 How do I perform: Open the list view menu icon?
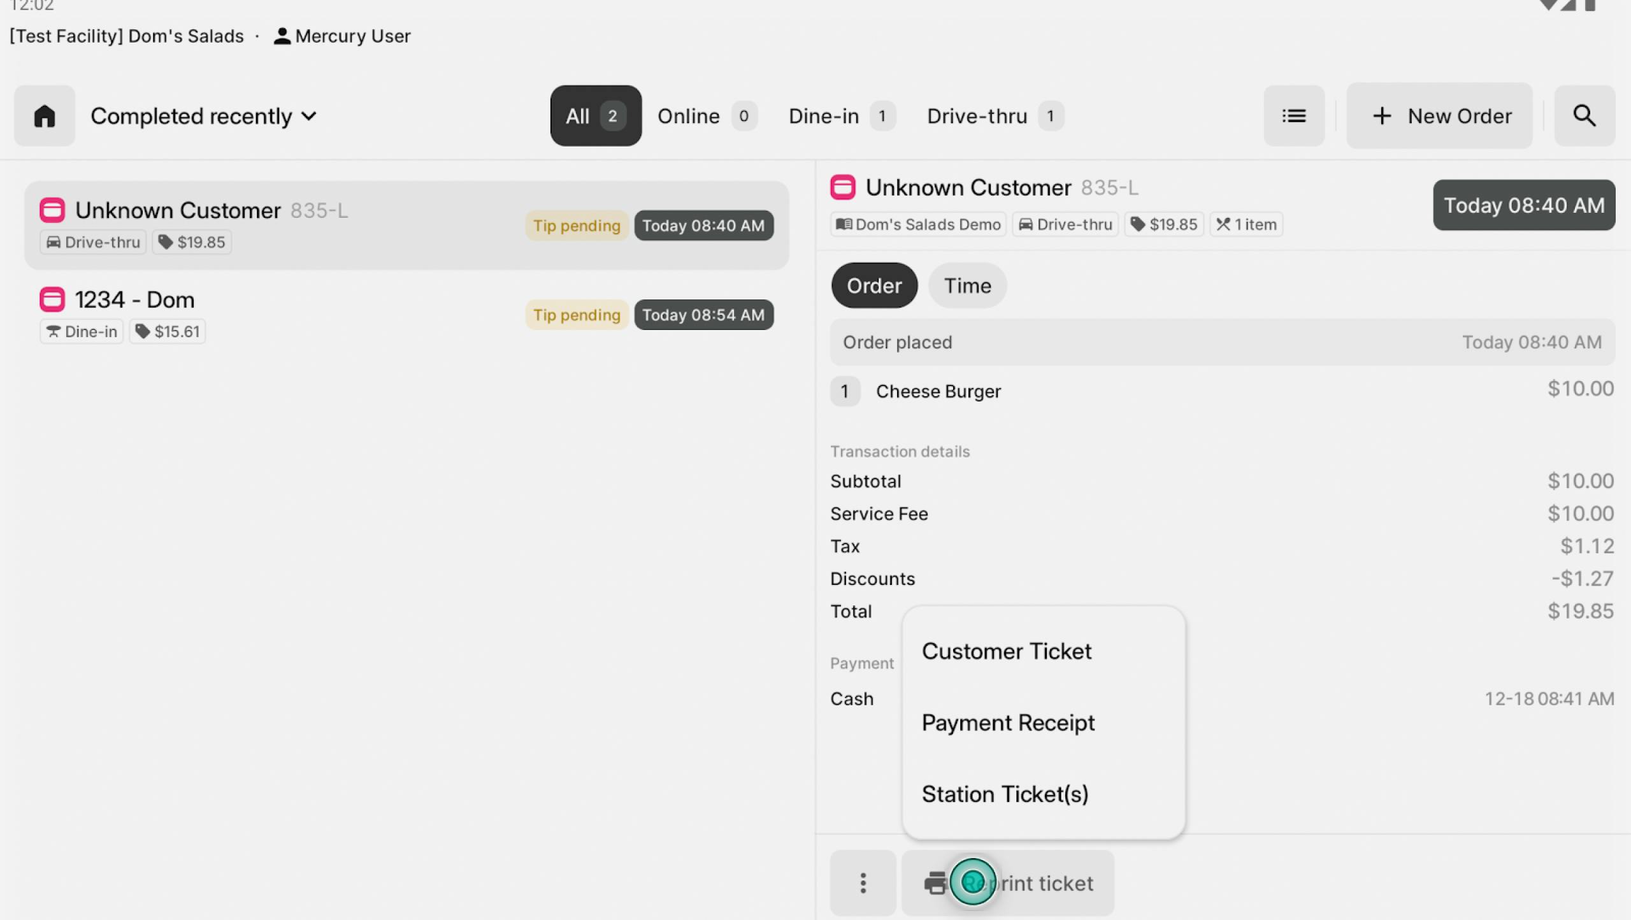click(x=1294, y=116)
